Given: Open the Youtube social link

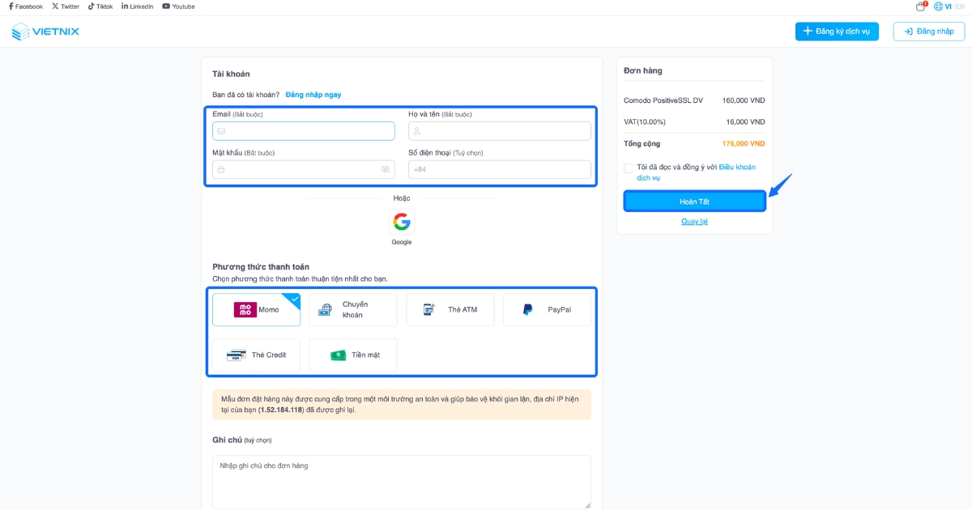Looking at the screenshot, I should 166,6.
